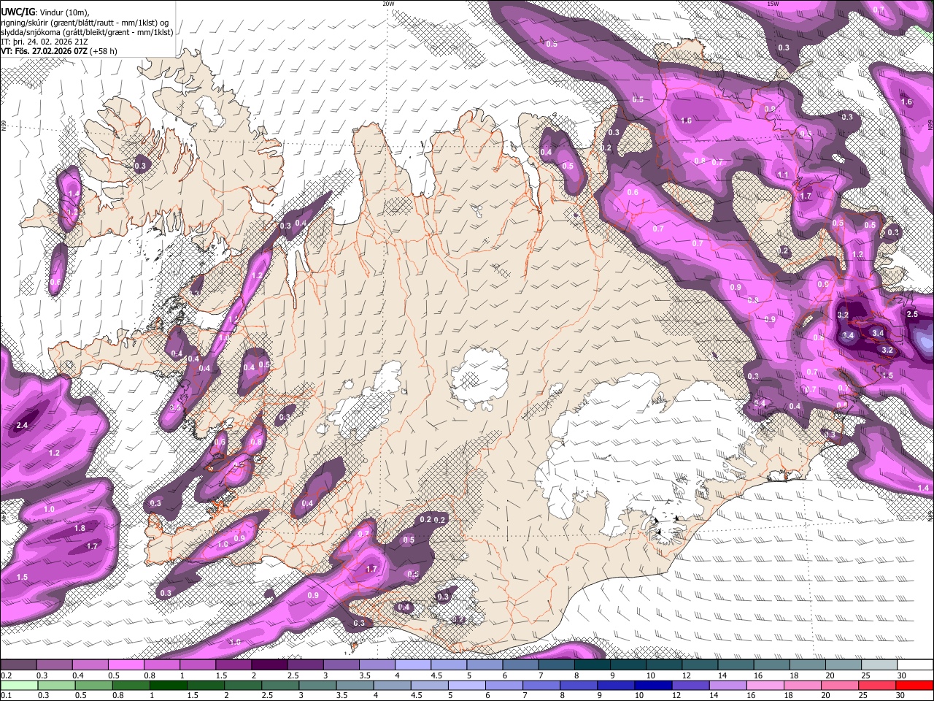Click the light lavender snow-scale swatch labeled 4
The width and height of the screenshot is (934, 701).
coord(413,665)
